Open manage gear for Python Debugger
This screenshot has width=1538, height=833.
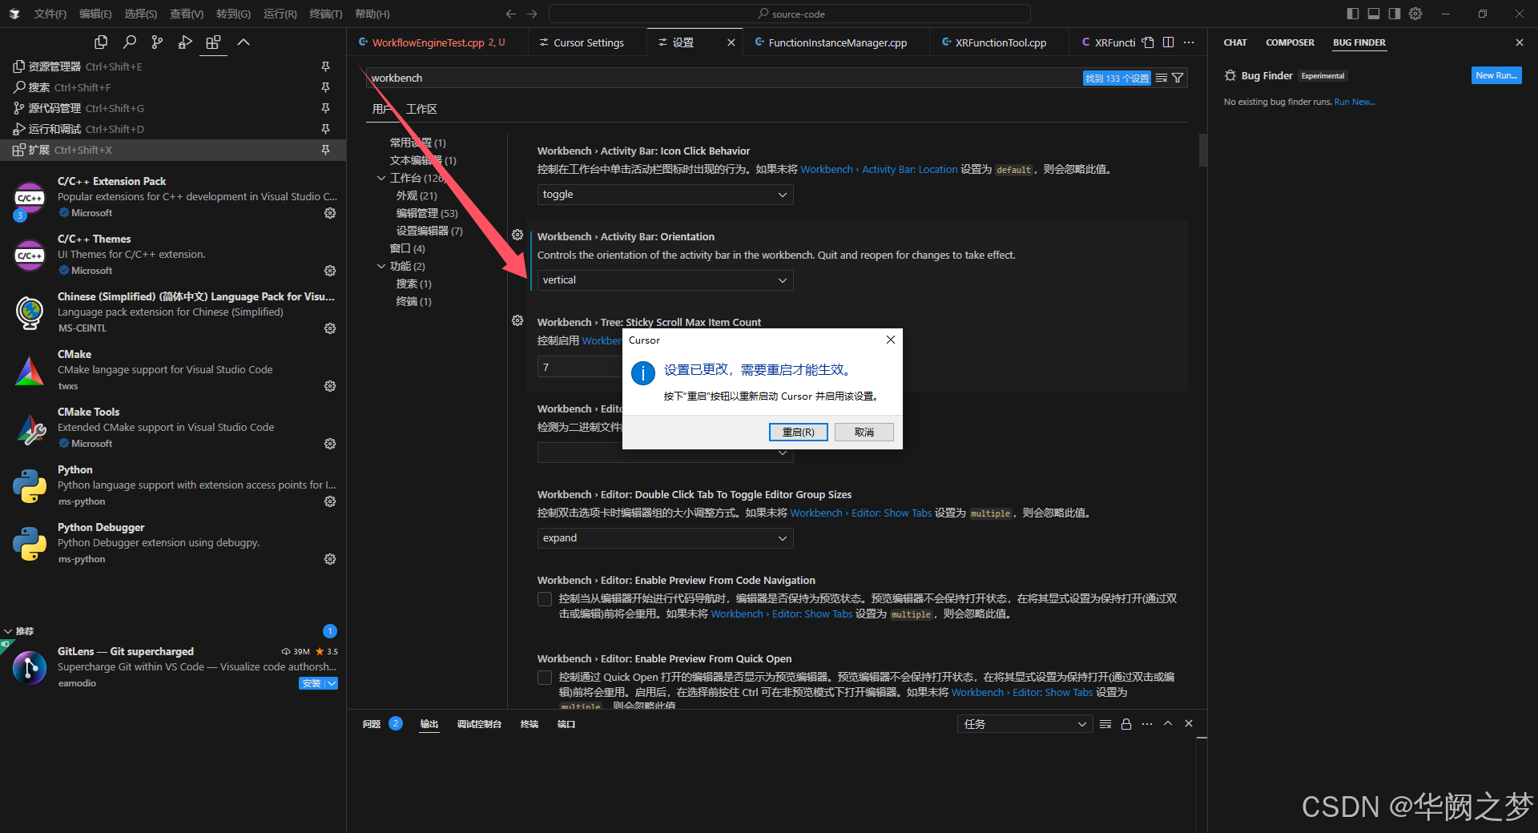329,559
